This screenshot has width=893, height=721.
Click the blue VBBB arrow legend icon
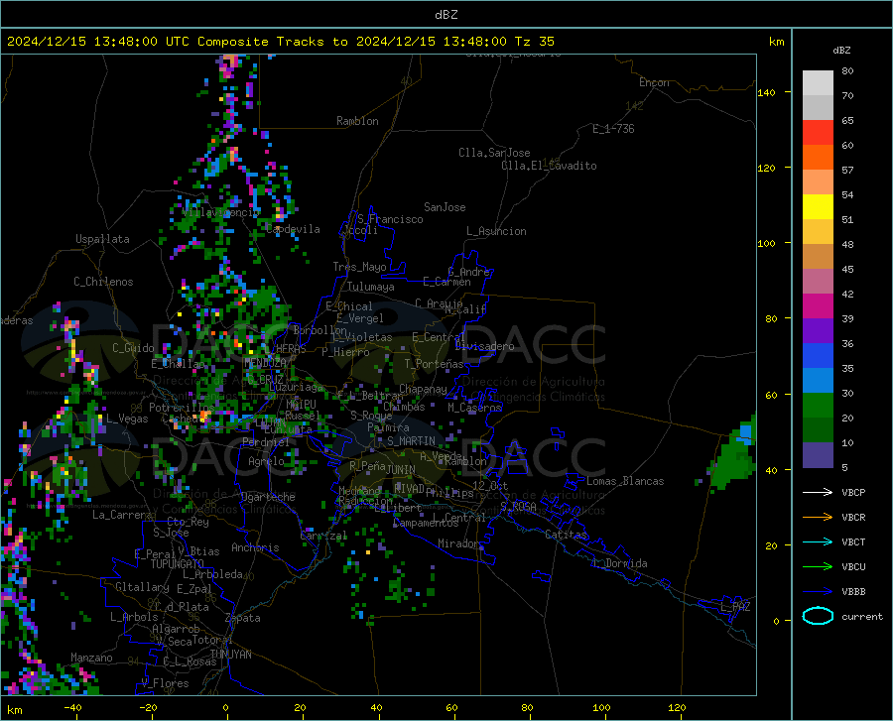(x=818, y=592)
